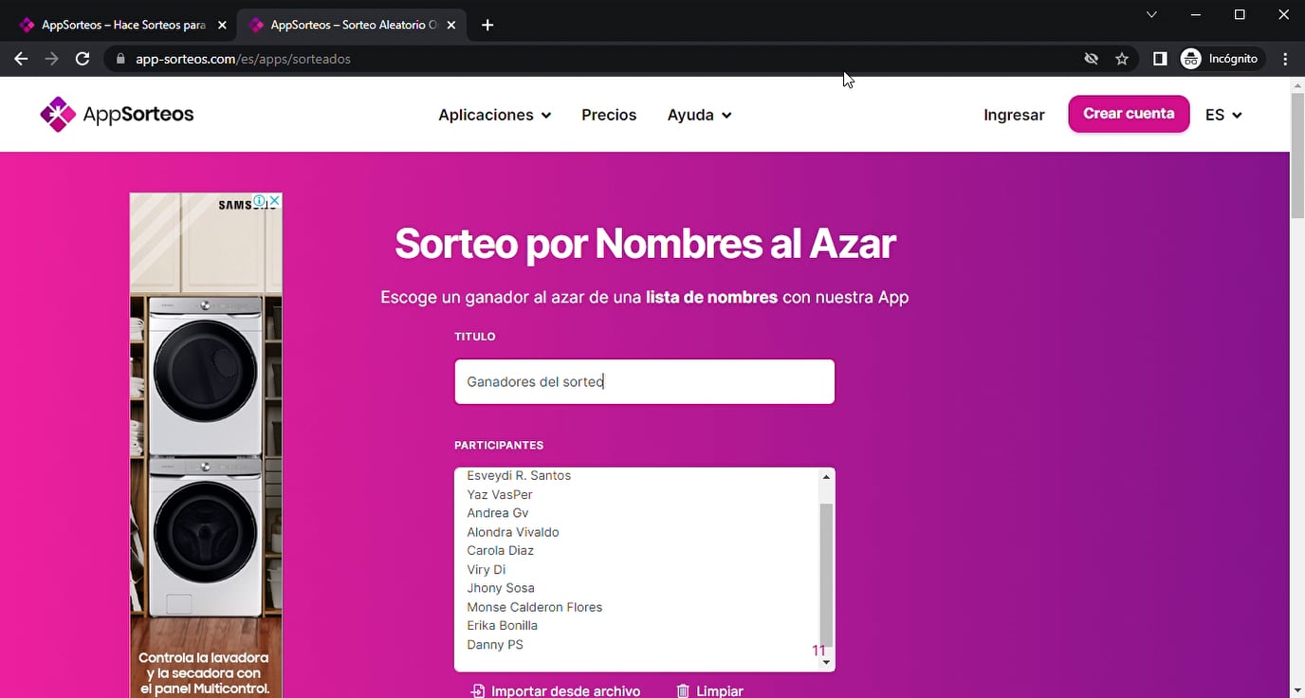The height and width of the screenshot is (698, 1305).
Task: Click the Titulo input field
Action: pyautogui.click(x=645, y=381)
